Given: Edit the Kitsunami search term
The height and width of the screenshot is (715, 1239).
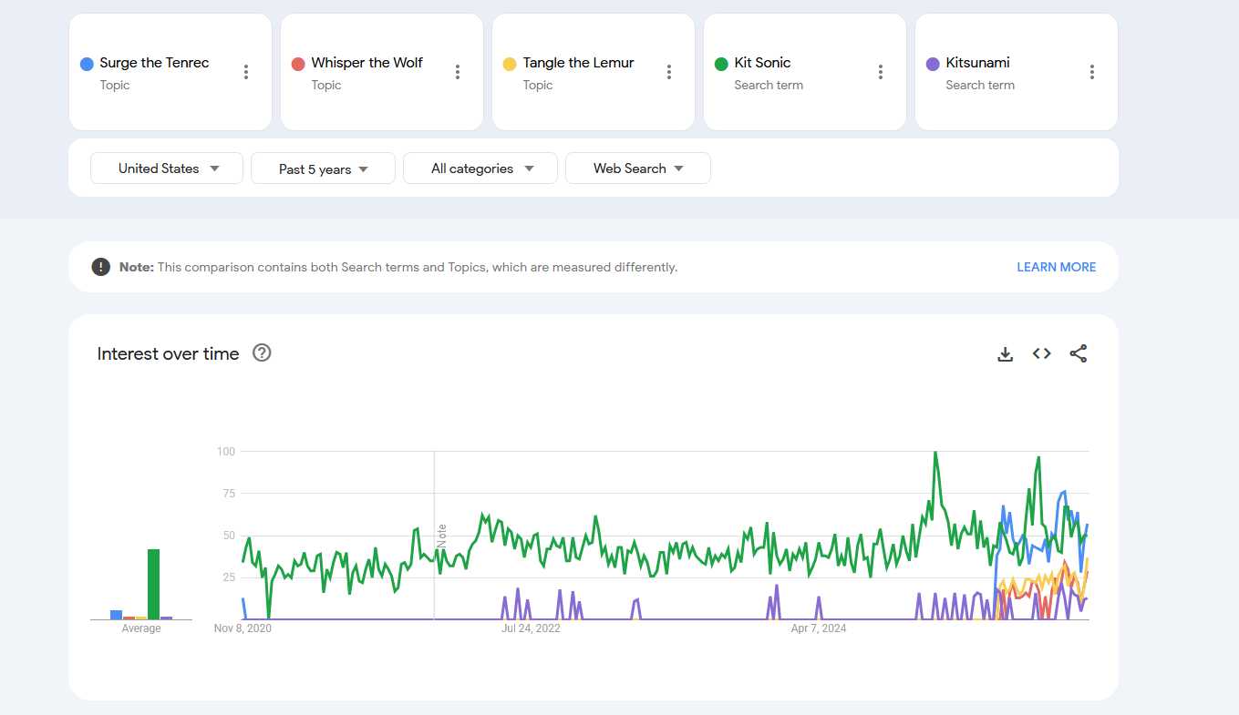Looking at the screenshot, I should [x=977, y=63].
